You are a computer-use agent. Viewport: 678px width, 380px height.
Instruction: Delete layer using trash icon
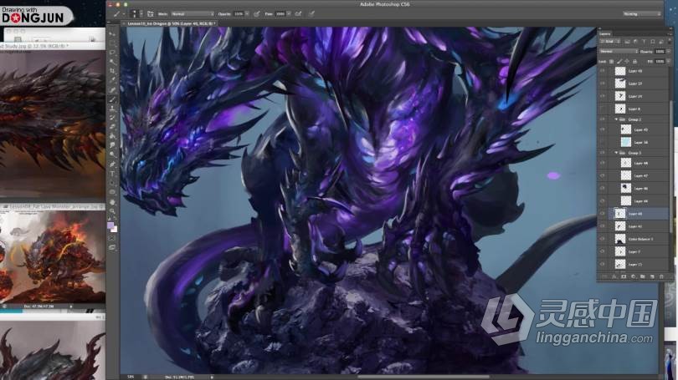(x=661, y=276)
